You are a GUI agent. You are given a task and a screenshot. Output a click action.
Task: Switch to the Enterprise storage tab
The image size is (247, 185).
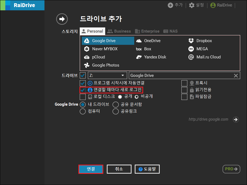[x=147, y=31]
